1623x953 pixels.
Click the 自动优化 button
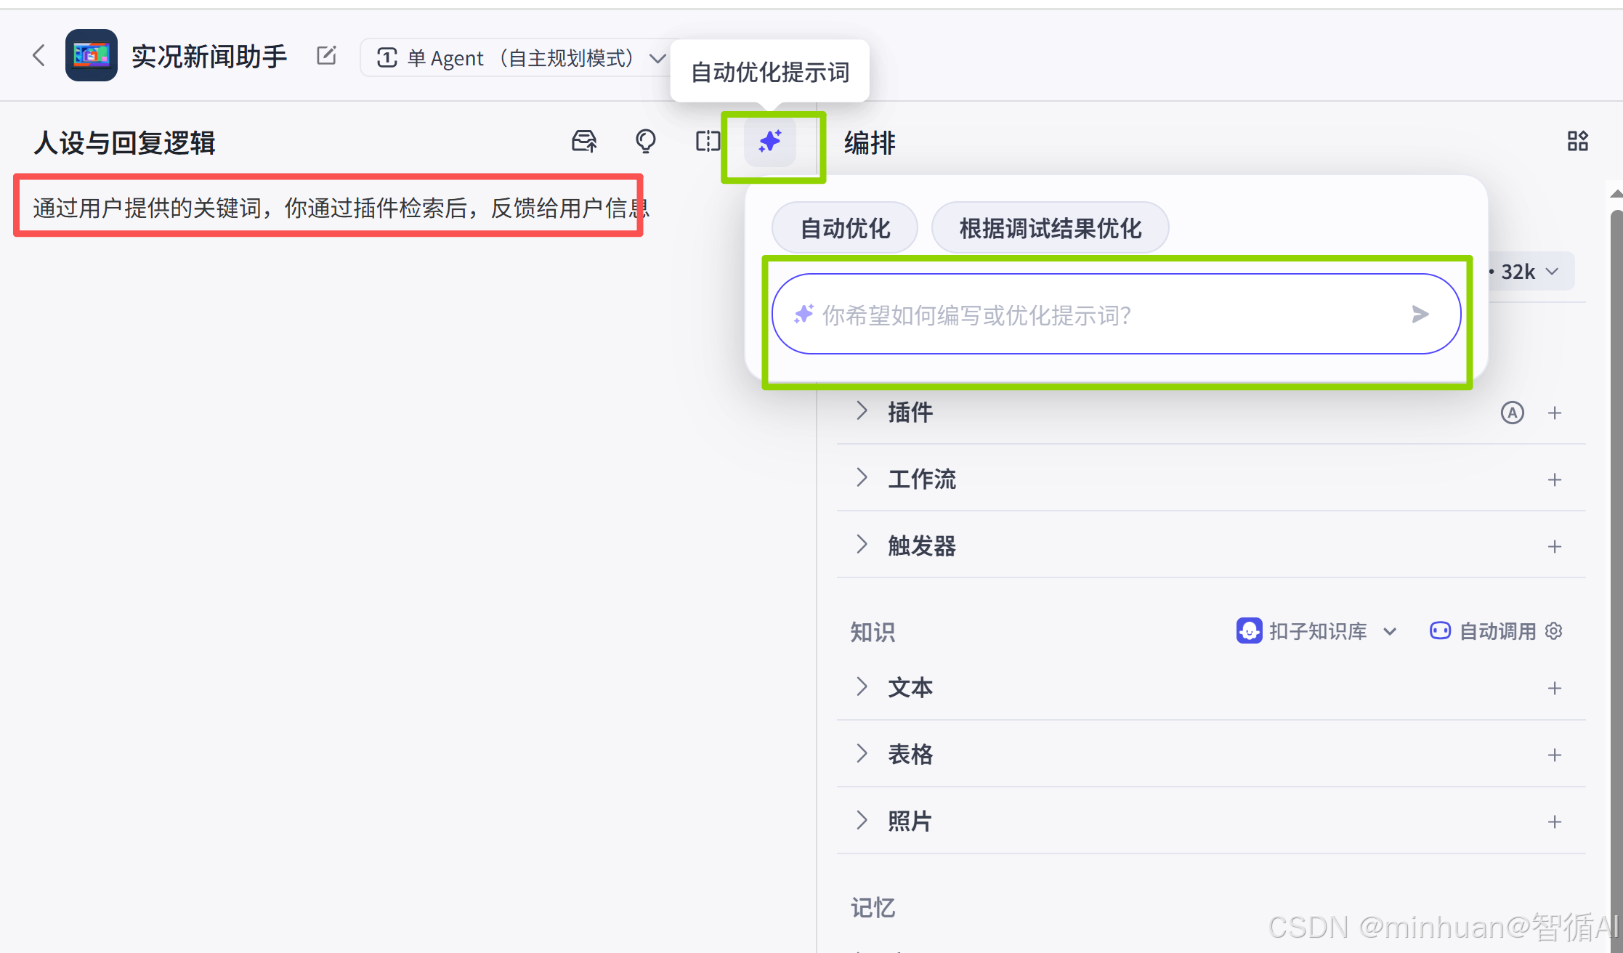pos(844,228)
